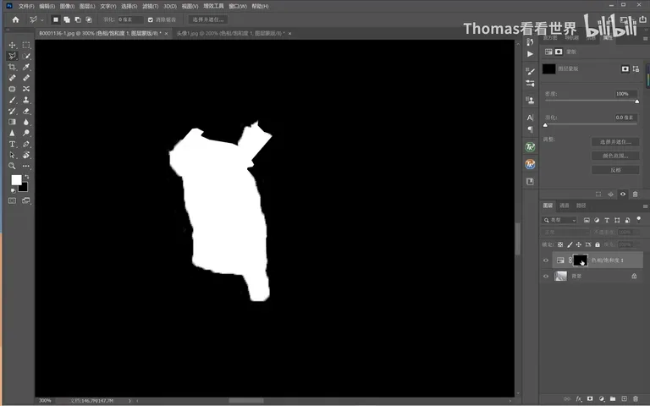
Task: Open layer filter type dropdown
Action: click(559, 220)
